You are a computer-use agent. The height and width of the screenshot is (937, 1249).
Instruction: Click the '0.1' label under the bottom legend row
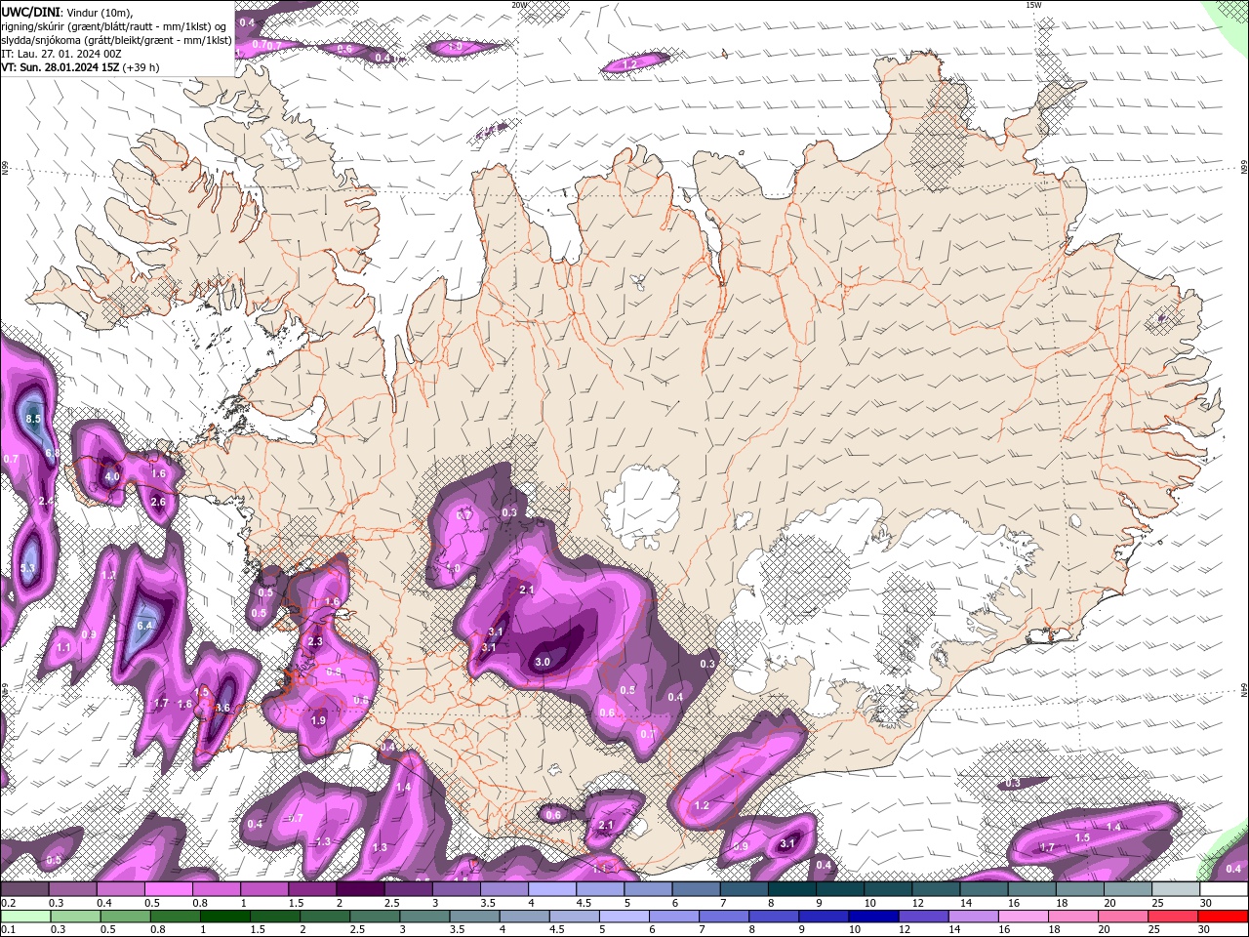point(8,930)
